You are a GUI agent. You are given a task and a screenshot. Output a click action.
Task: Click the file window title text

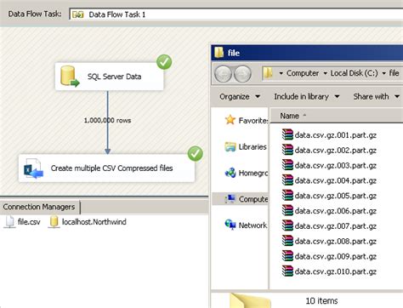click(x=234, y=53)
